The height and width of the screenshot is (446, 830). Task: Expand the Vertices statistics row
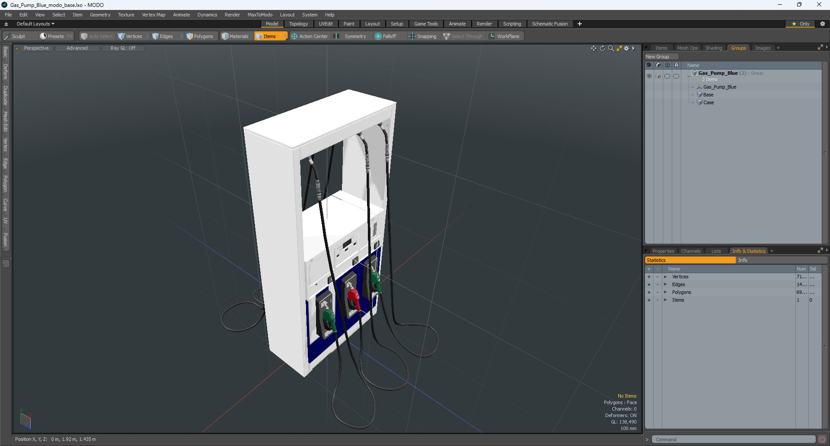click(665, 277)
